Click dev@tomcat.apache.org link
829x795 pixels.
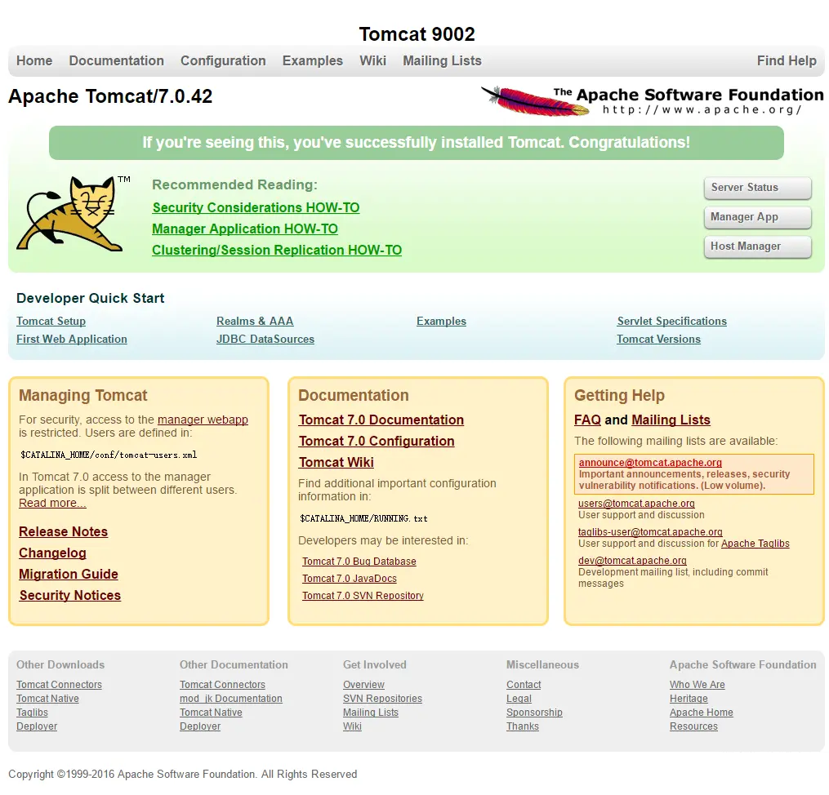[632, 561]
